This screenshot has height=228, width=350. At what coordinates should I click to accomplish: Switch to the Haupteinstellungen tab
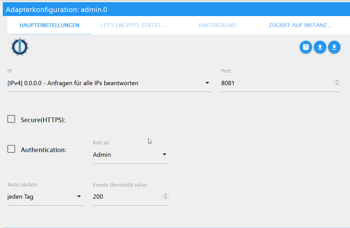(49, 25)
